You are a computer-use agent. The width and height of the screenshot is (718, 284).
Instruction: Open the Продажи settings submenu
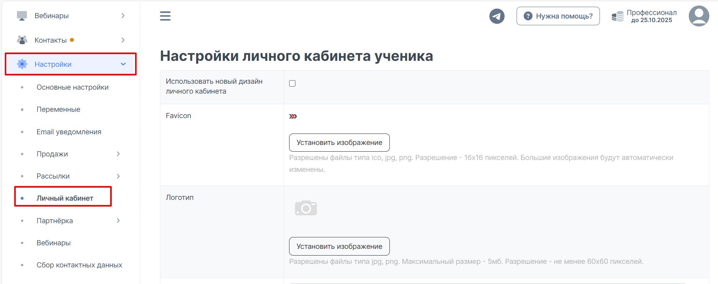52,154
